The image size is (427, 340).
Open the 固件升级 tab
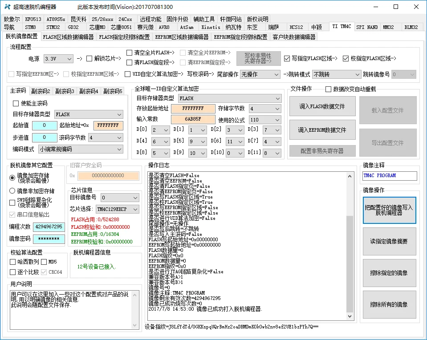(x=177, y=19)
